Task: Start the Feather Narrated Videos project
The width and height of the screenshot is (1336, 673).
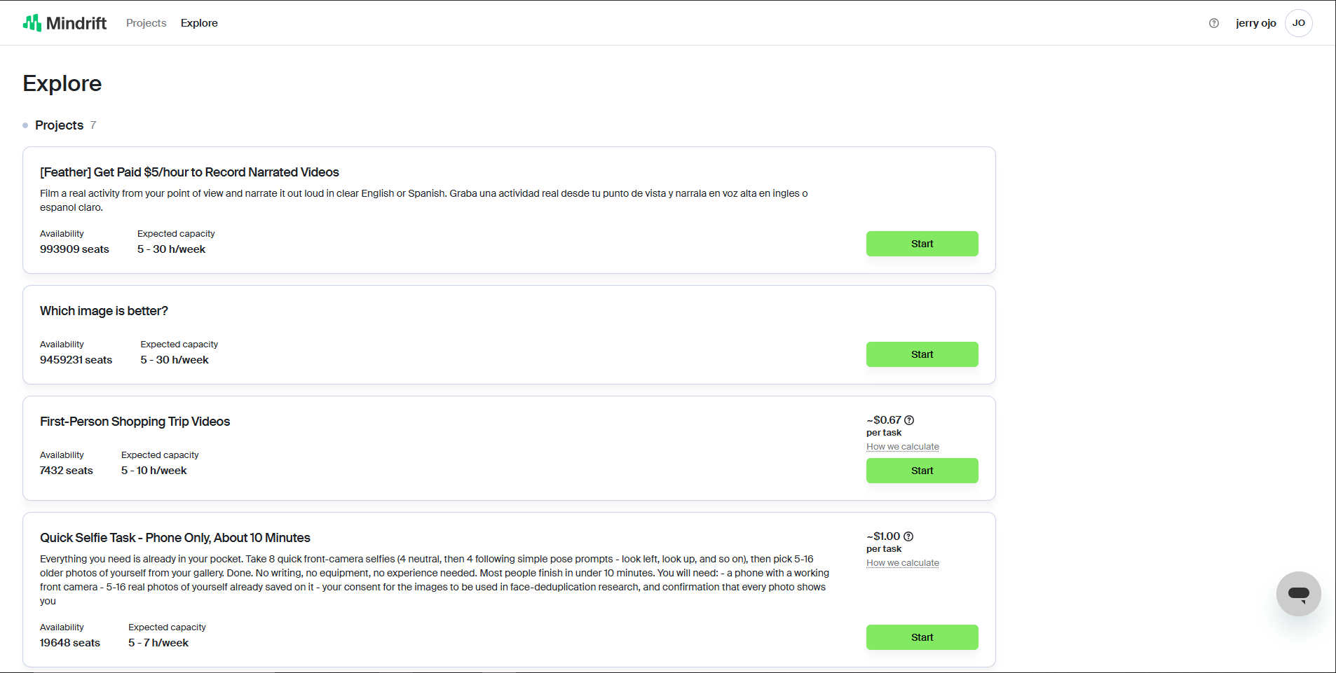Action: pos(922,244)
